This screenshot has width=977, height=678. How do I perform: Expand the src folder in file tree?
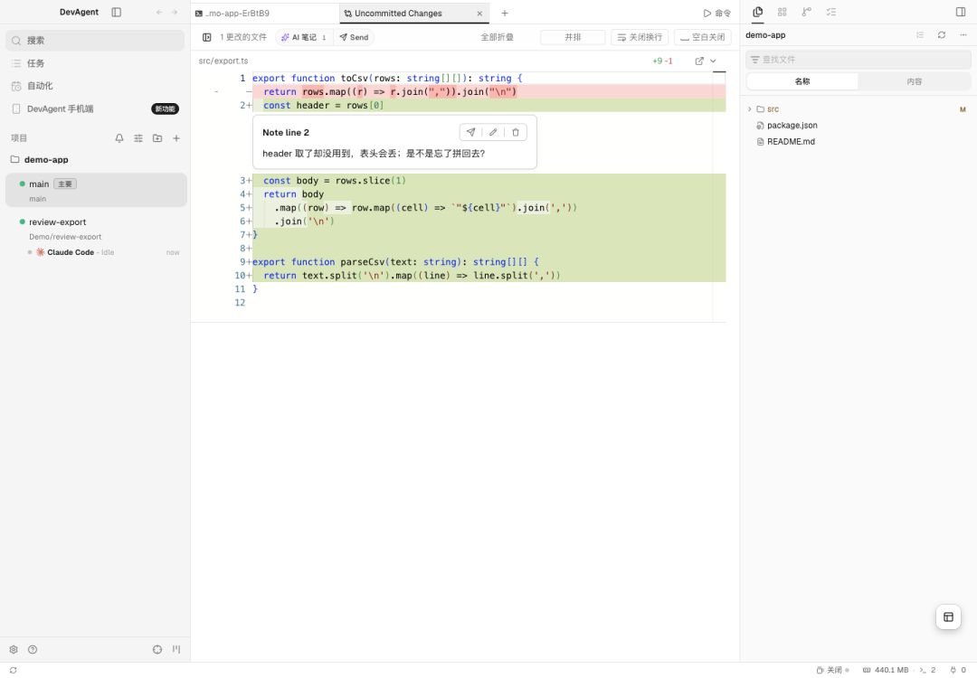[x=750, y=109]
